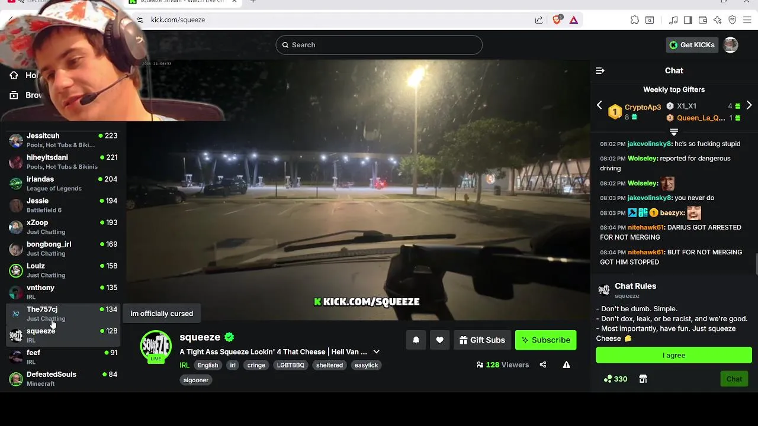Share this page from address bar
This screenshot has width=758, height=426.
(539, 20)
